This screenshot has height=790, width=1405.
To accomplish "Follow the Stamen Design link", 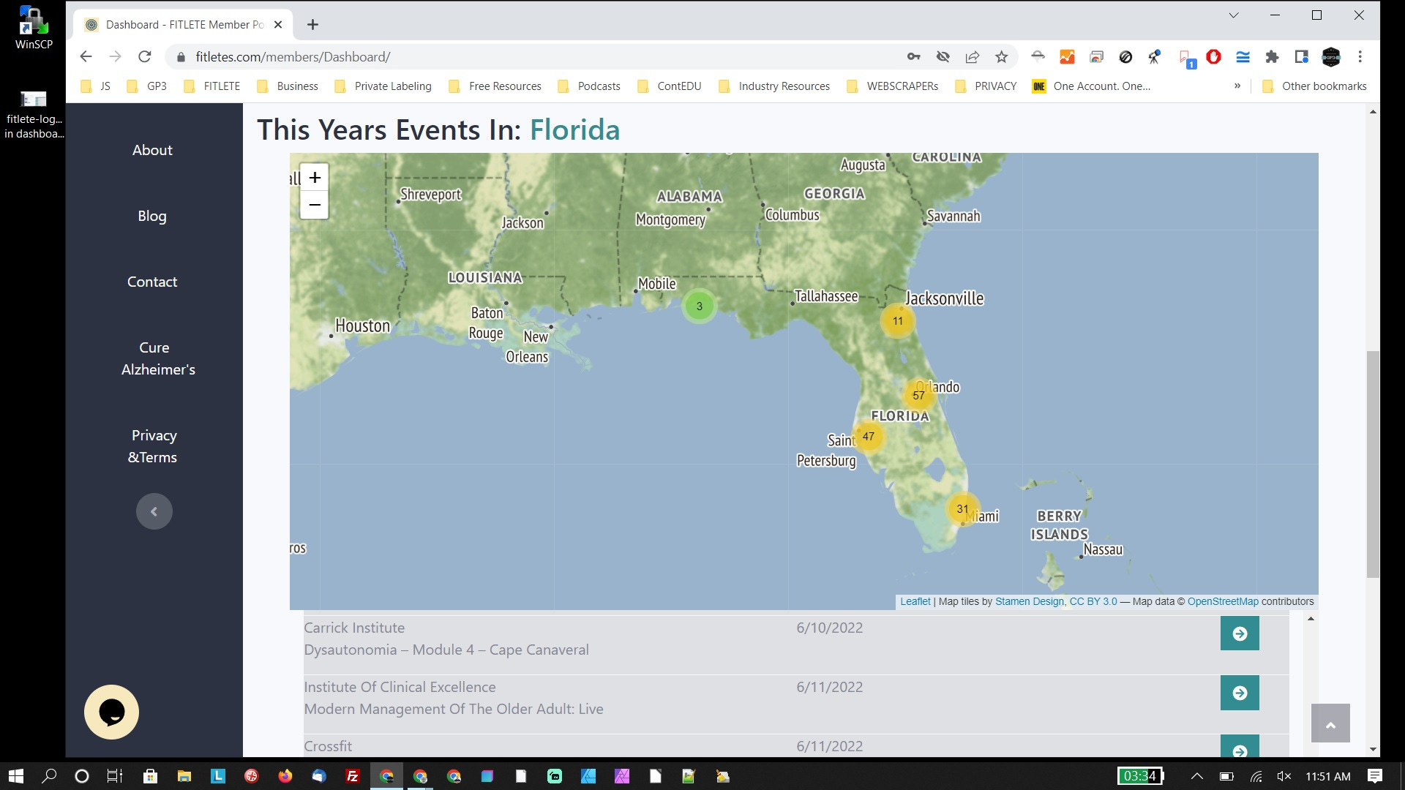I will coord(1029,601).
